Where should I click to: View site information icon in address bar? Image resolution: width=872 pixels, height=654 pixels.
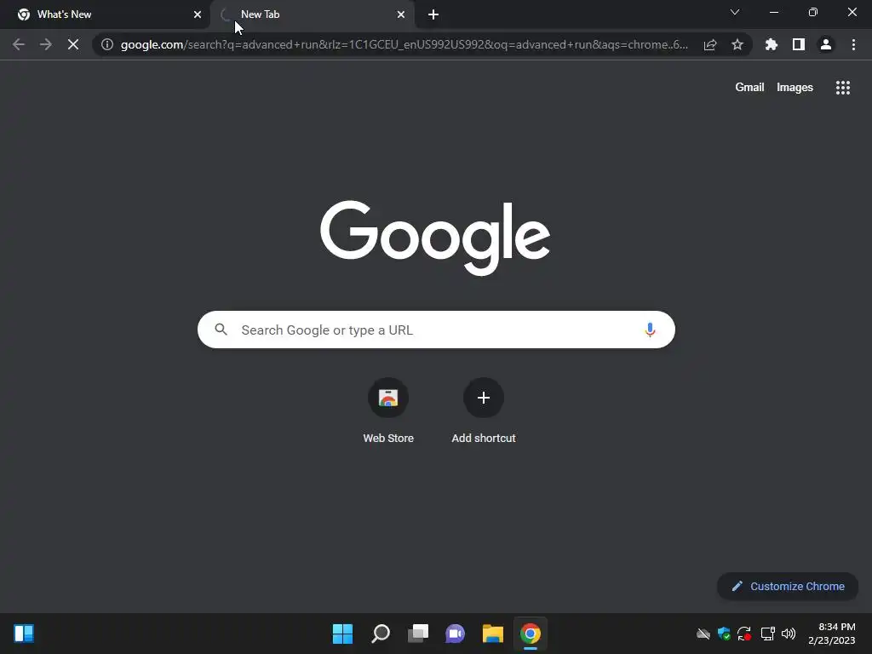click(107, 44)
